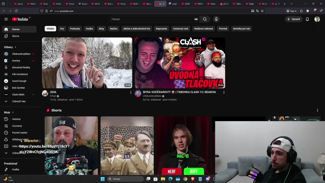Open Clash MMA channel
This screenshot has height=183, width=325.
click(x=19, y=95)
